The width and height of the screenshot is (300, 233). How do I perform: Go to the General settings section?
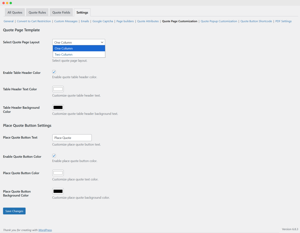tap(8, 21)
